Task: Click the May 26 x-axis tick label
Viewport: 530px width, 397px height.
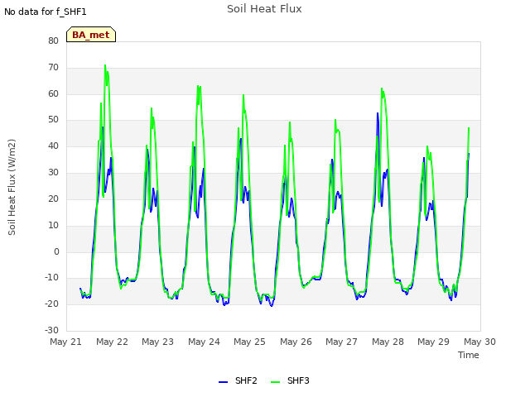Action: coord(296,342)
